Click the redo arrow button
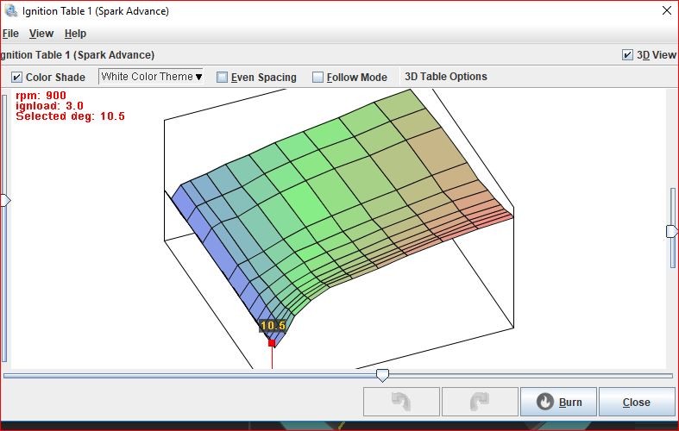Image resolution: width=679 pixels, height=431 pixels. coord(479,402)
